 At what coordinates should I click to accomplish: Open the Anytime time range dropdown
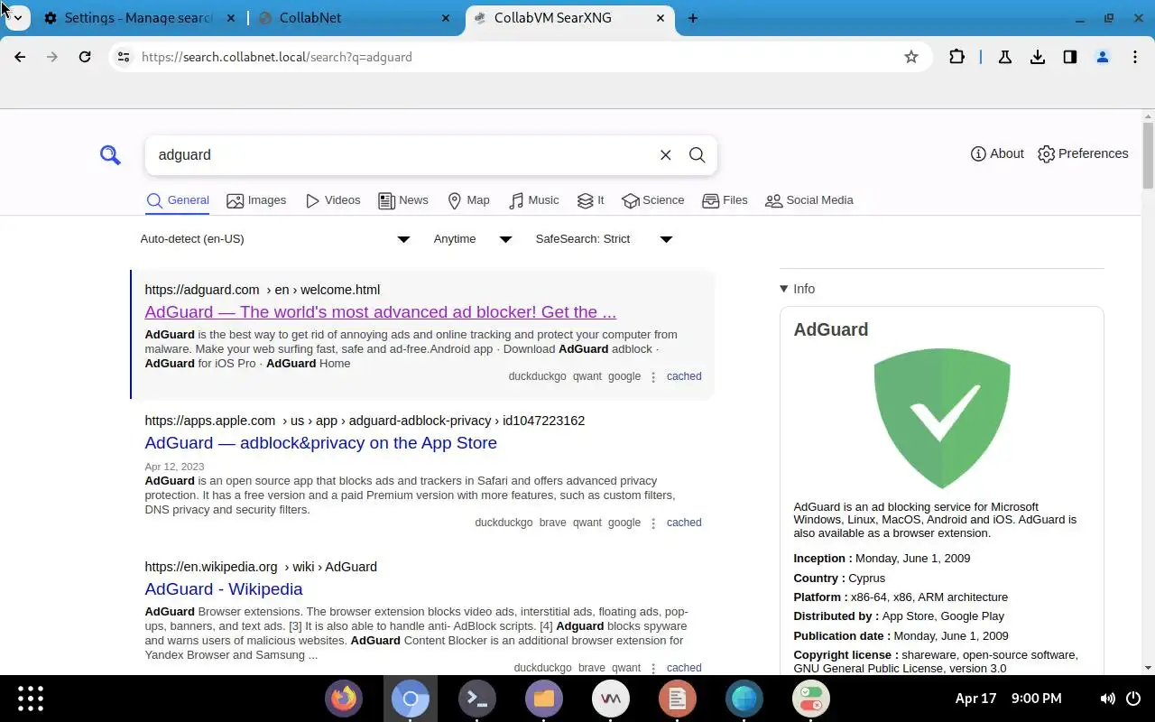pyautogui.click(x=473, y=239)
